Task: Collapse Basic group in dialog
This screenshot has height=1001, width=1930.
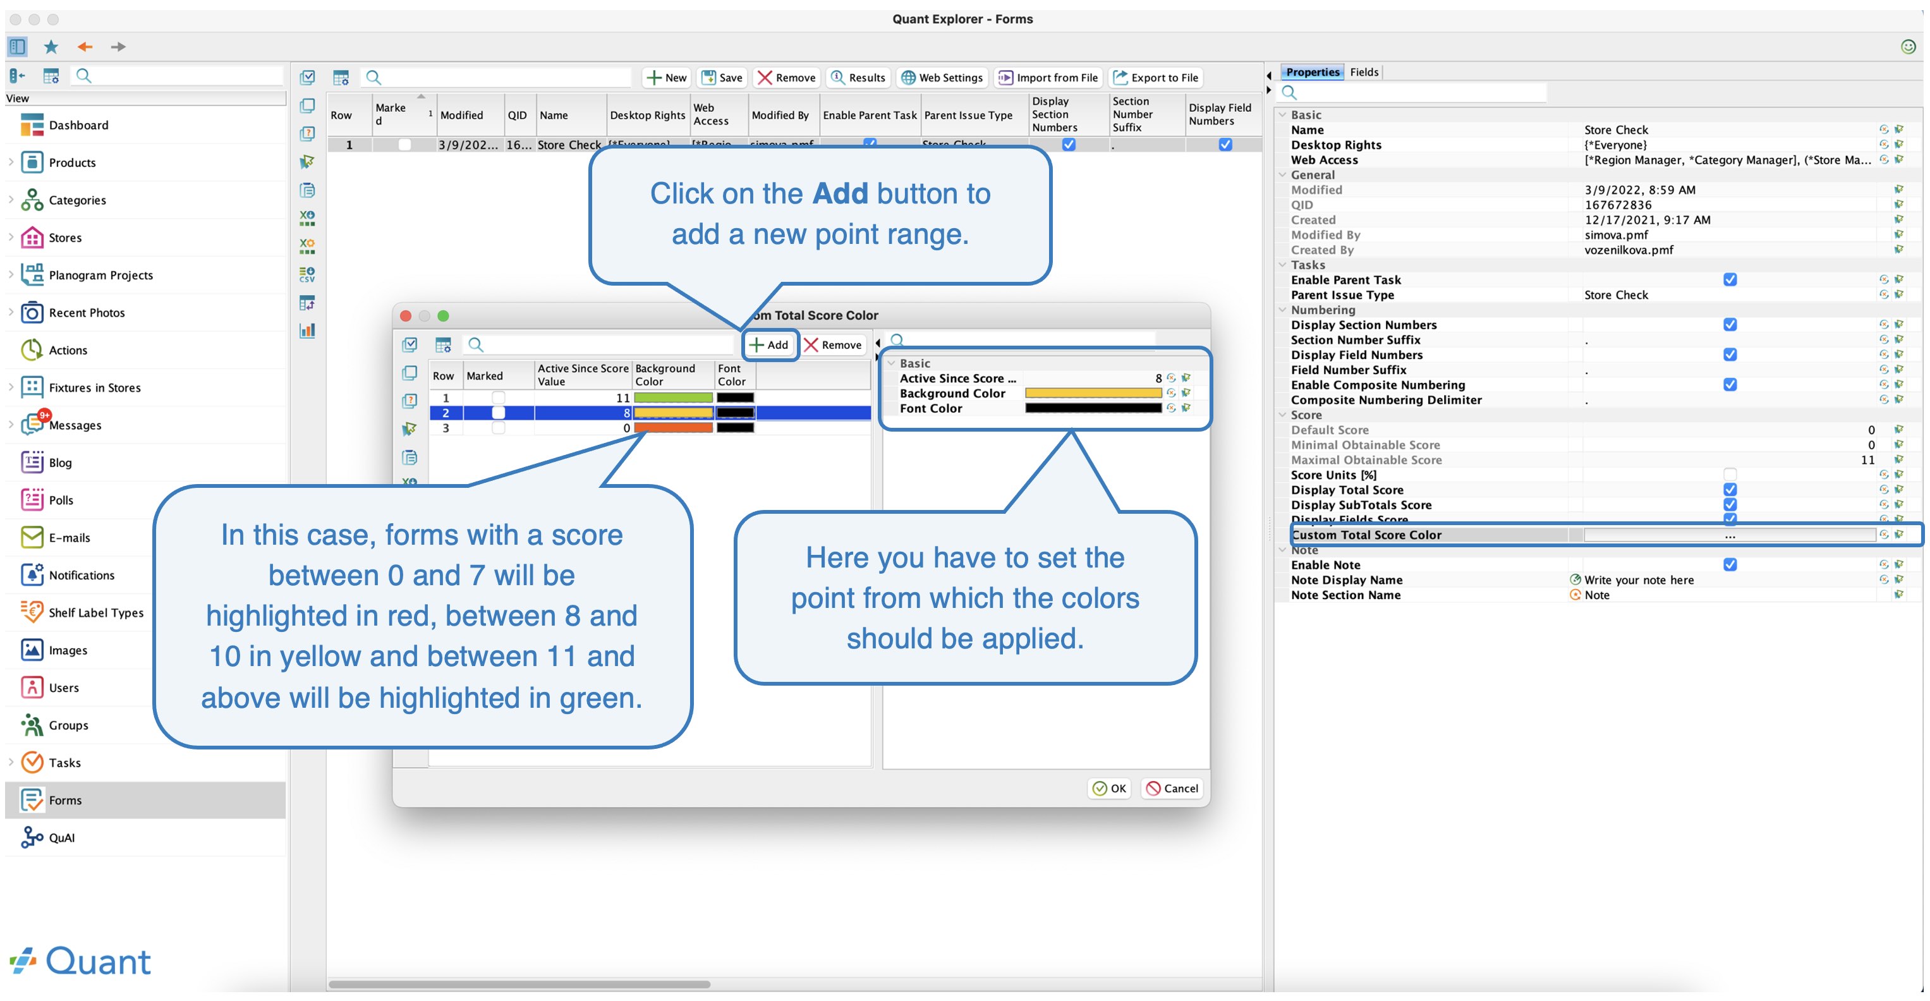Action: [892, 363]
